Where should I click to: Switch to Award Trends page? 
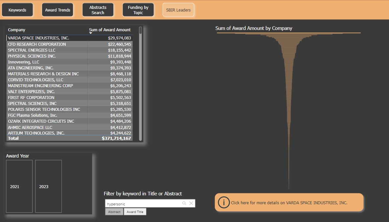tap(57, 10)
